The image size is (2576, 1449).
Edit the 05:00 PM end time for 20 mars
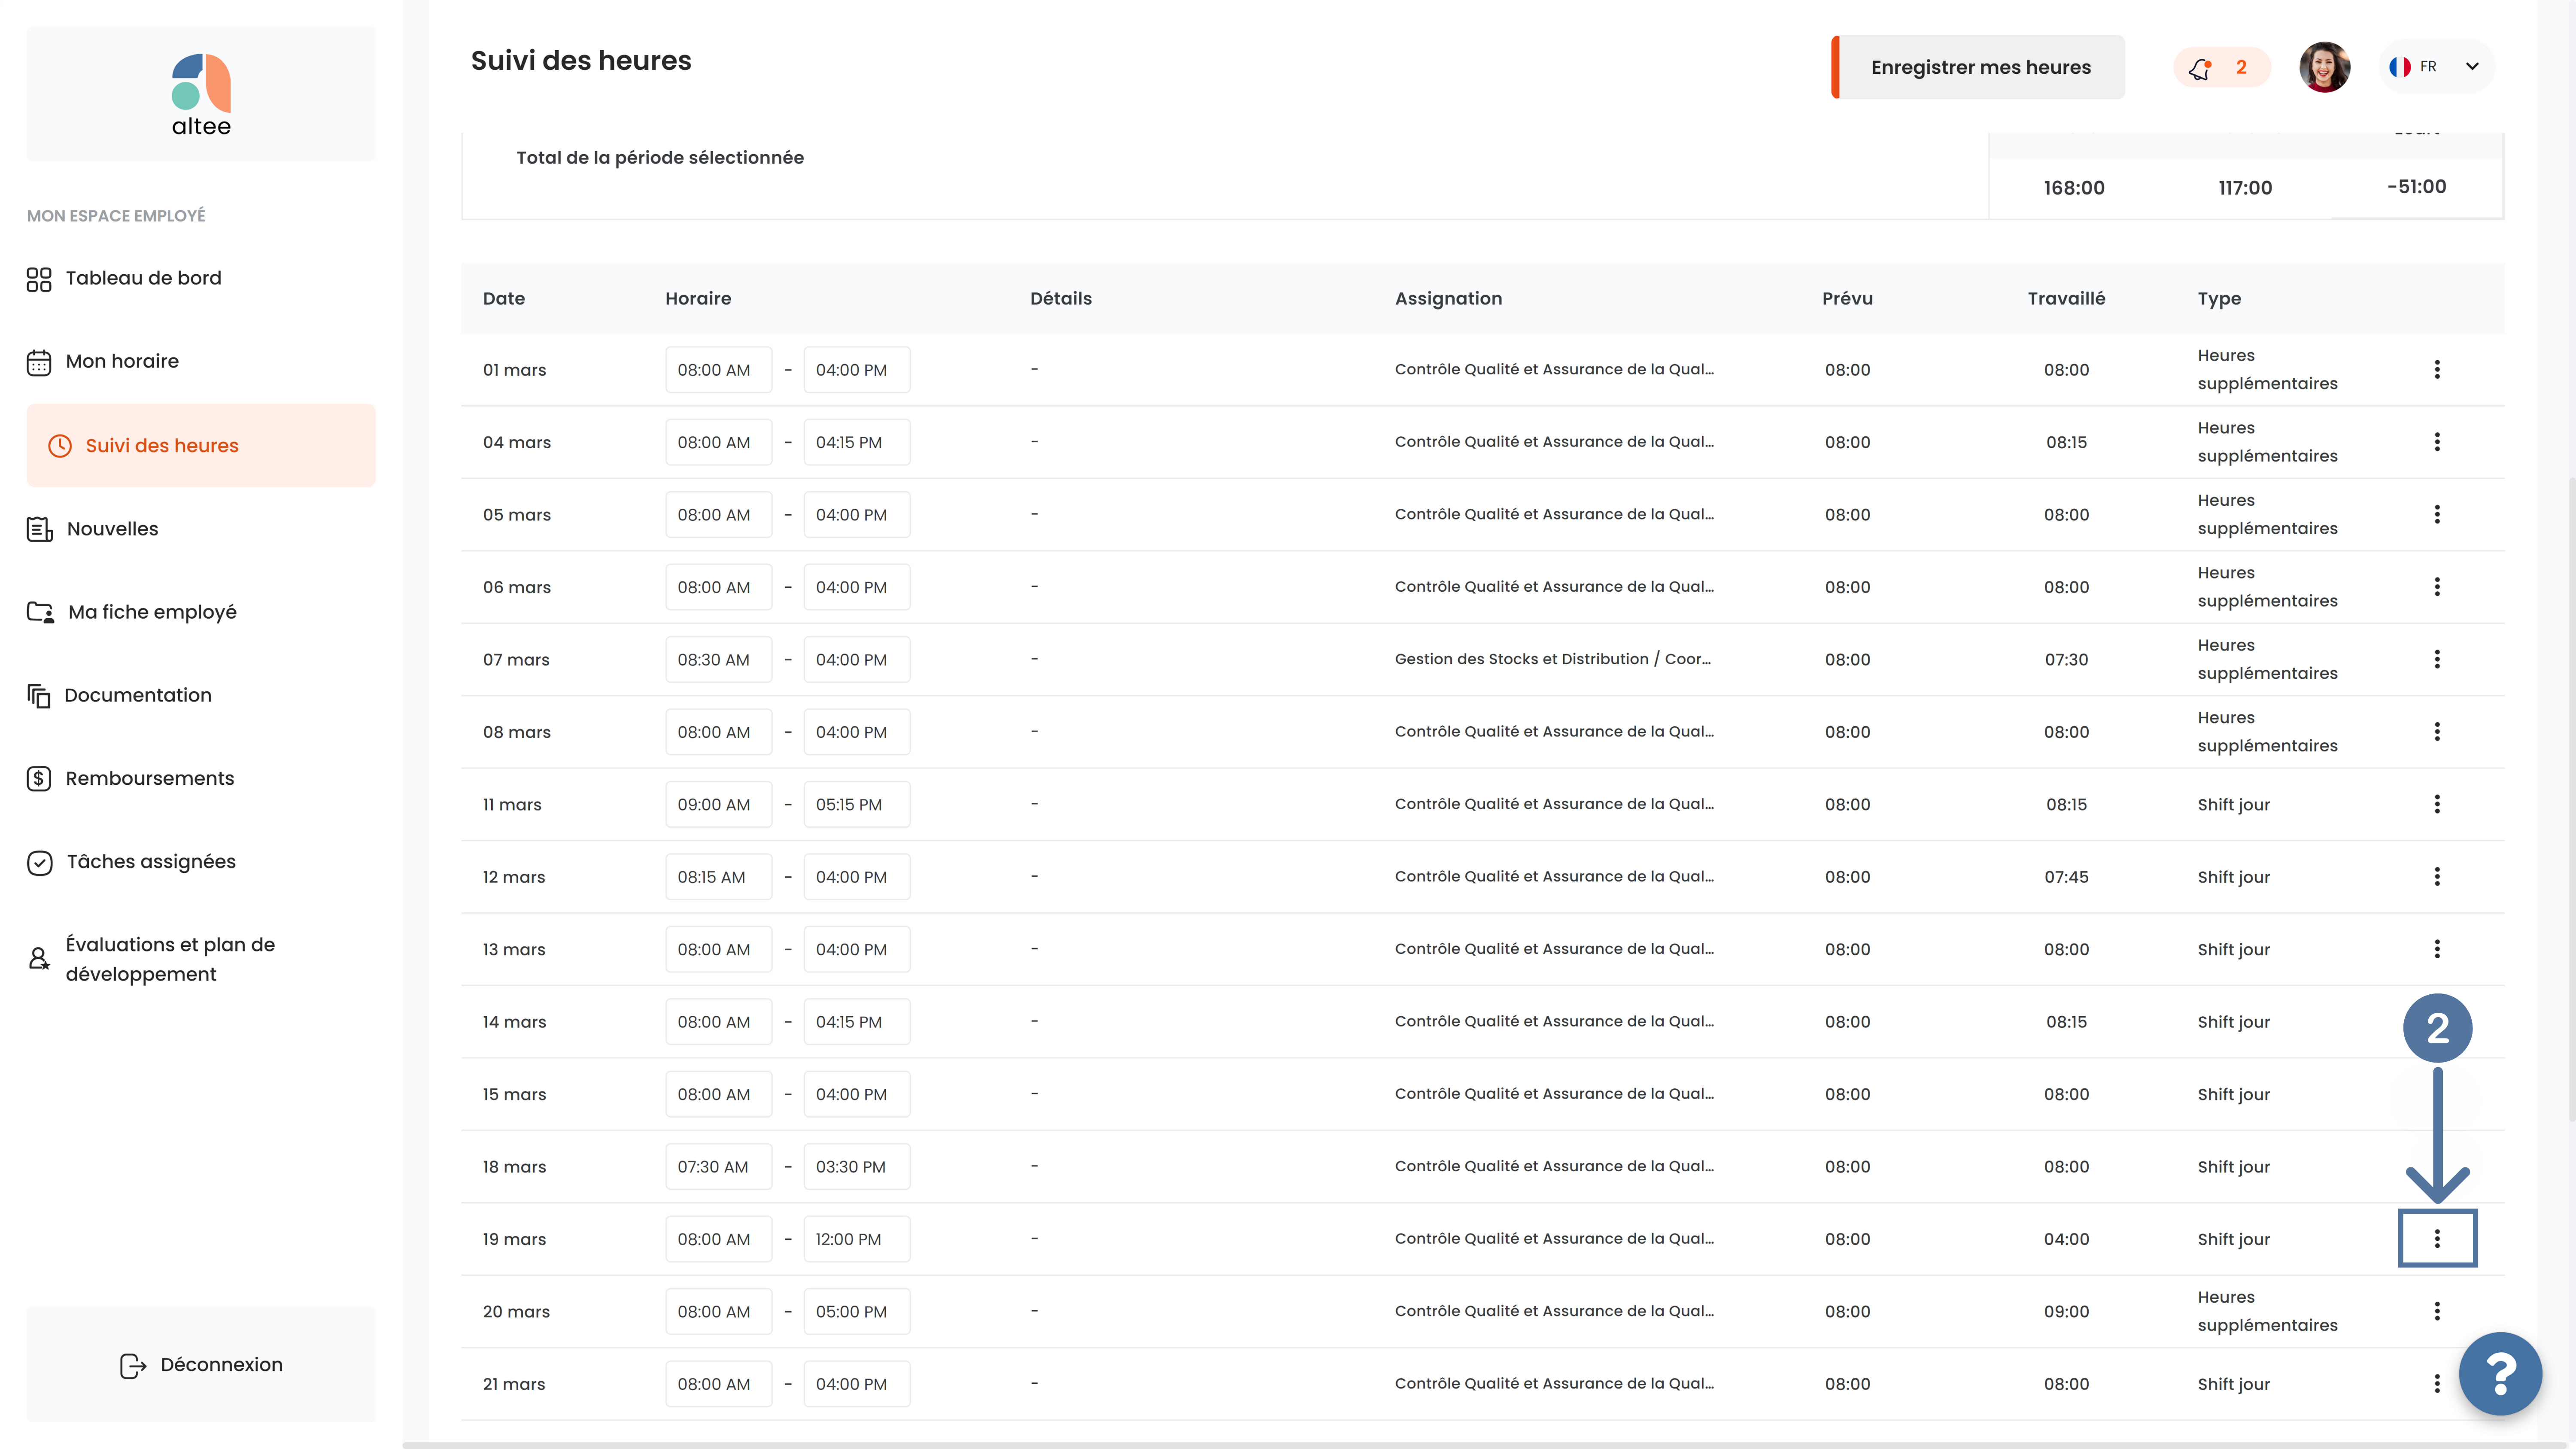click(856, 1311)
